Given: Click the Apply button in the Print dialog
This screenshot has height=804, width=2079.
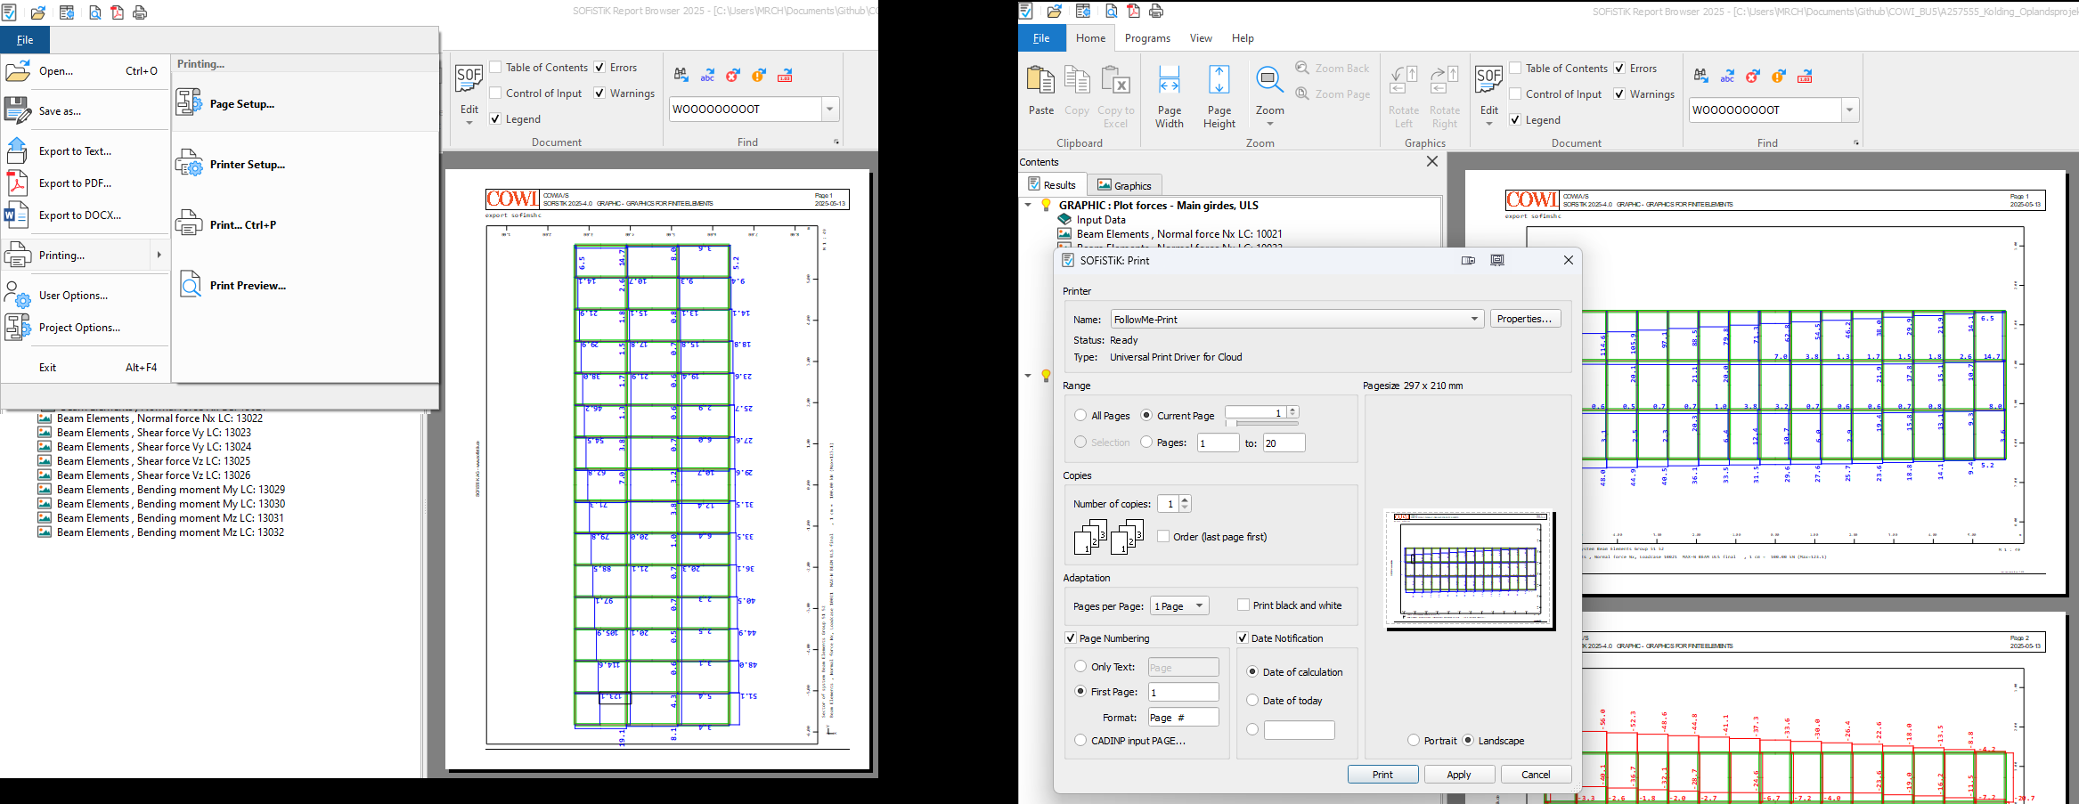Looking at the screenshot, I should pyautogui.click(x=1459, y=775).
